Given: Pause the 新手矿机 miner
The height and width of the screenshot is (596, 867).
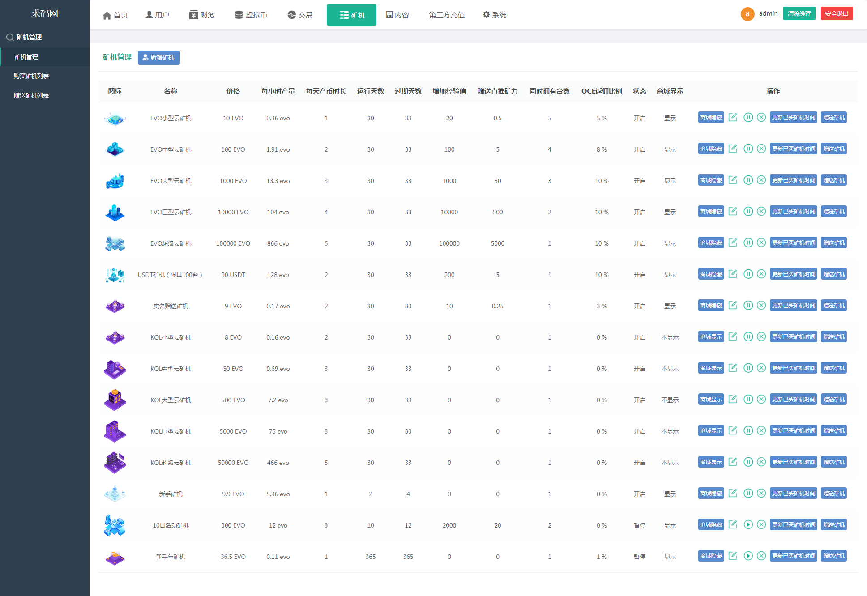Looking at the screenshot, I should 748,493.
